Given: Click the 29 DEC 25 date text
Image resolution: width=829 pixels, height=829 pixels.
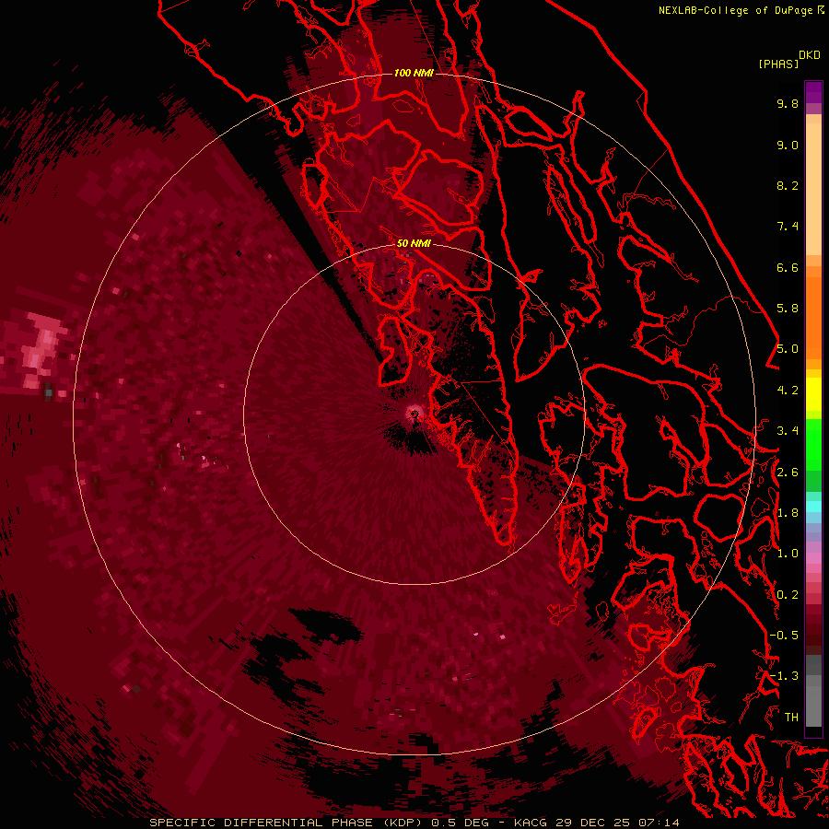Looking at the screenshot, I should point(593,823).
